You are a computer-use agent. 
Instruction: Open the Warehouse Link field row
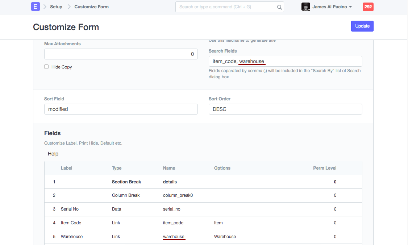point(203,237)
